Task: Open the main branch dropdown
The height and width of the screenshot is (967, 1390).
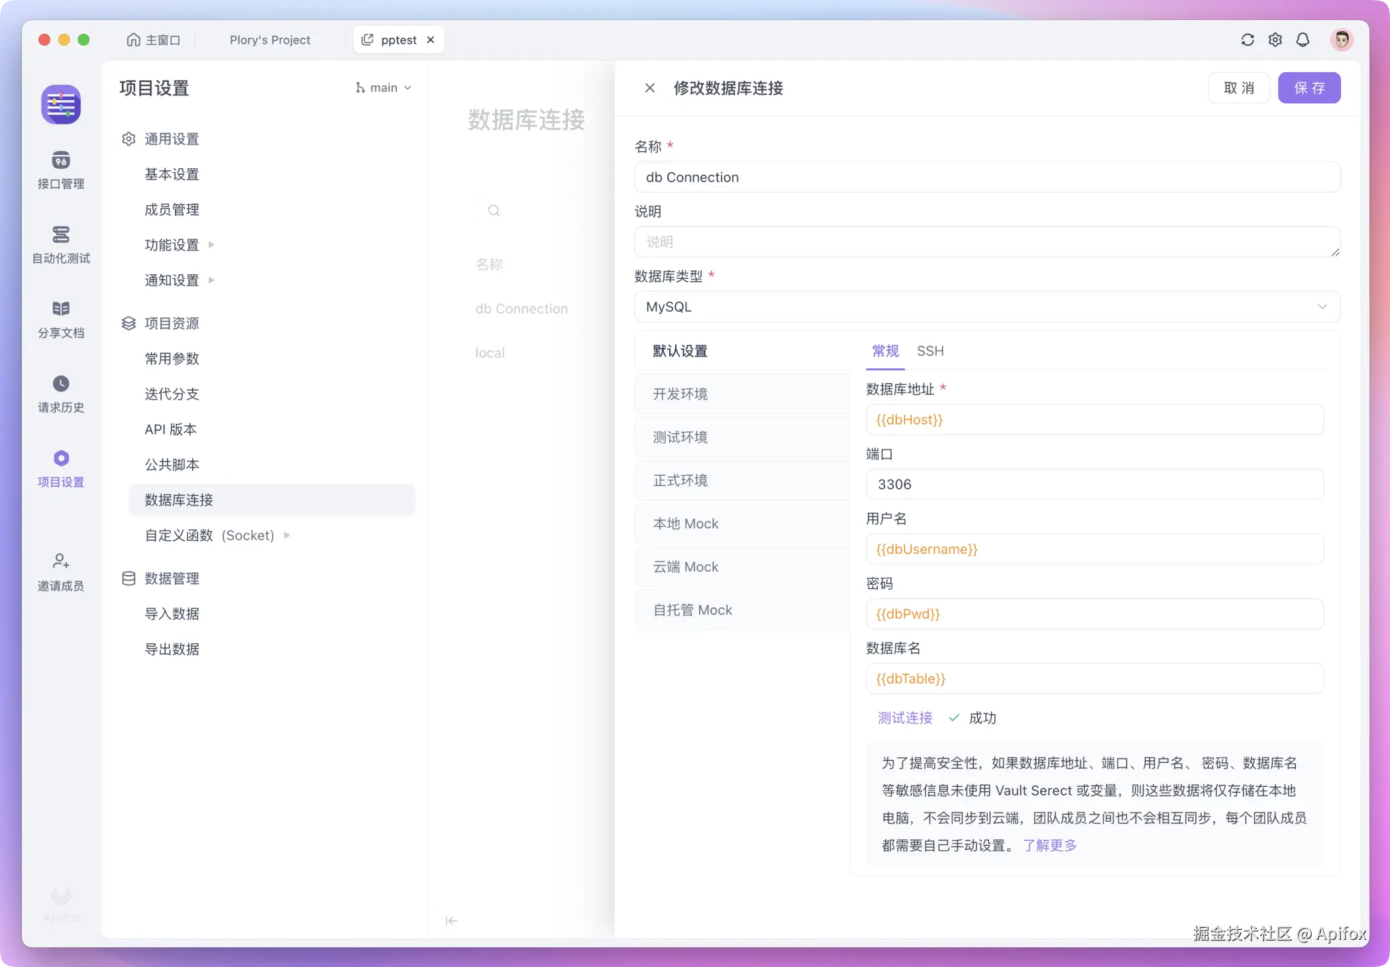Action: 384,87
